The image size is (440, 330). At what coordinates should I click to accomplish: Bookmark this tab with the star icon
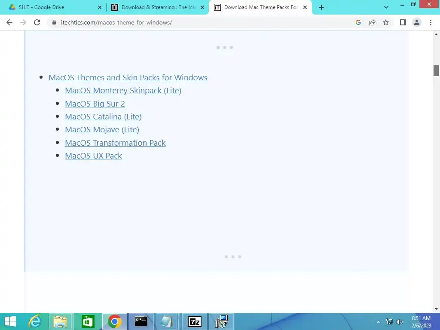[x=386, y=22]
